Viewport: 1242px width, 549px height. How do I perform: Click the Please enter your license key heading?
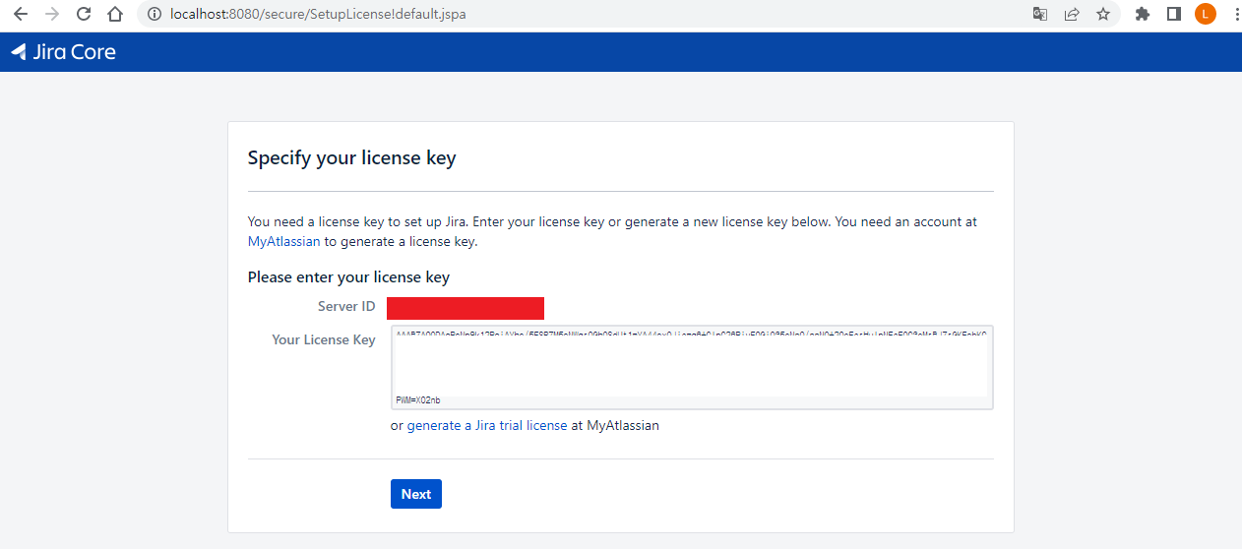(348, 277)
